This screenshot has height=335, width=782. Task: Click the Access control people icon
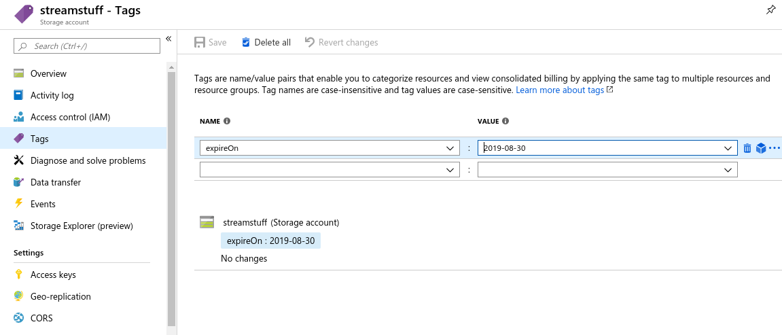[x=19, y=117]
